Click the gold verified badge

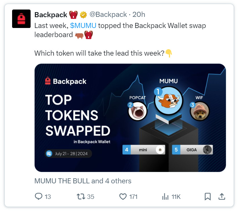coord(83,15)
